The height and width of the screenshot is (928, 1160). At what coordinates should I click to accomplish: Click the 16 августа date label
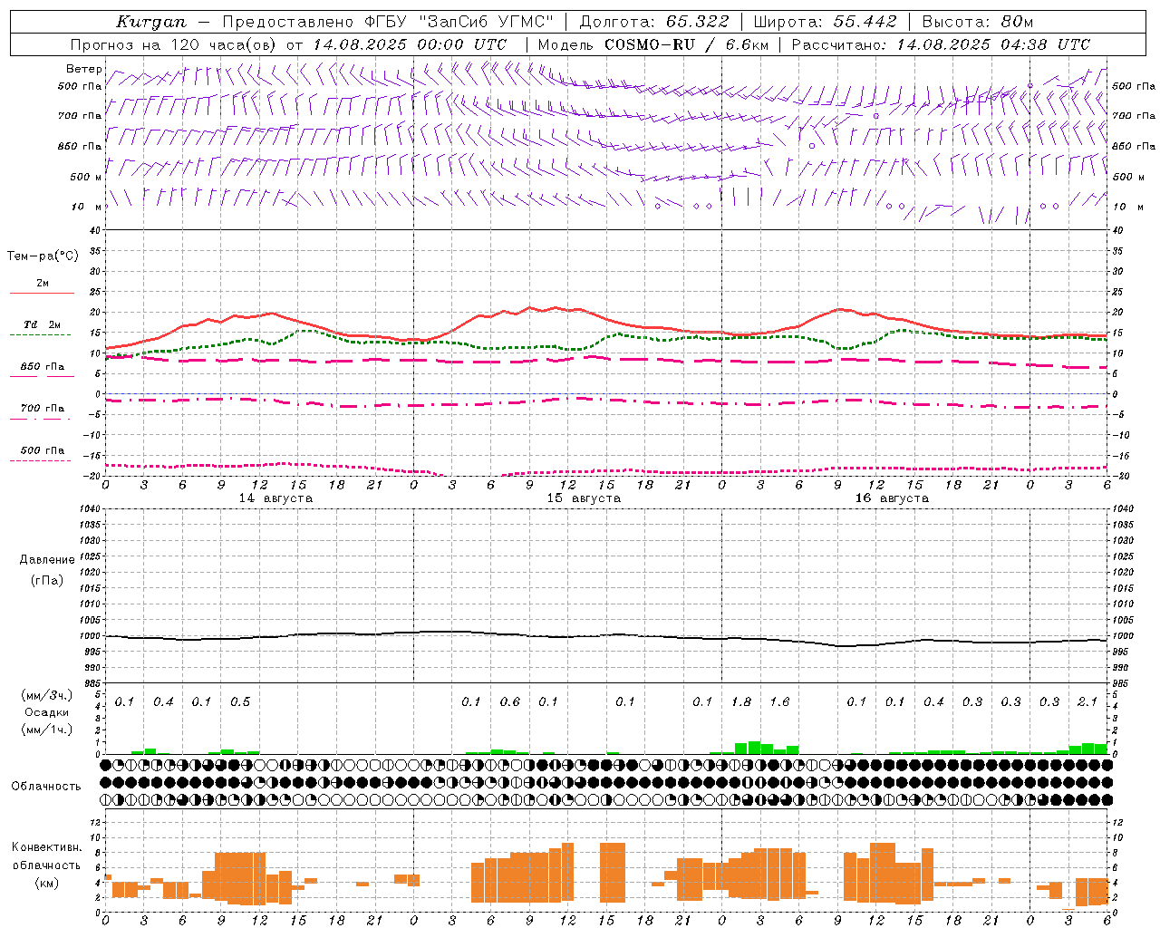pyautogui.click(x=892, y=498)
